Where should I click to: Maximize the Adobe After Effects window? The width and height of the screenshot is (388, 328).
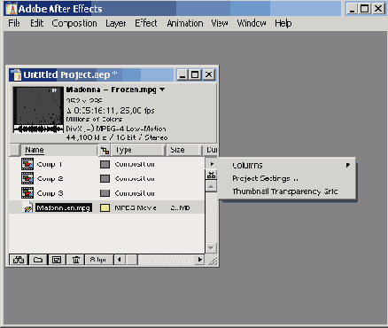coord(365,9)
